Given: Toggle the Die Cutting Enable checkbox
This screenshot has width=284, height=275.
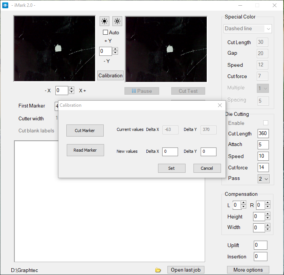Looking at the screenshot, I should point(266,123).
